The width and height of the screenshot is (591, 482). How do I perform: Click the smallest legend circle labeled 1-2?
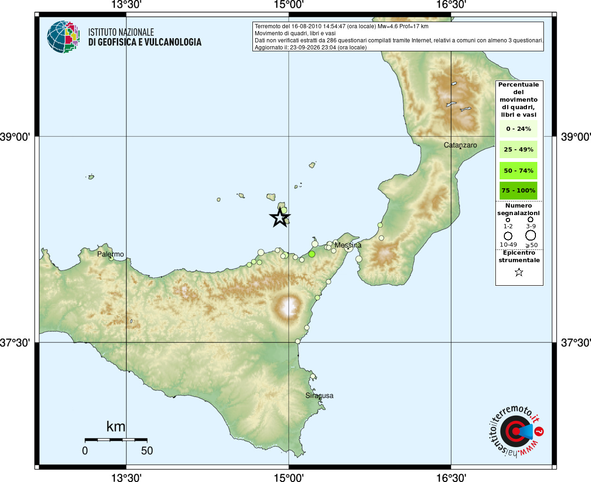tap(508, 220)
